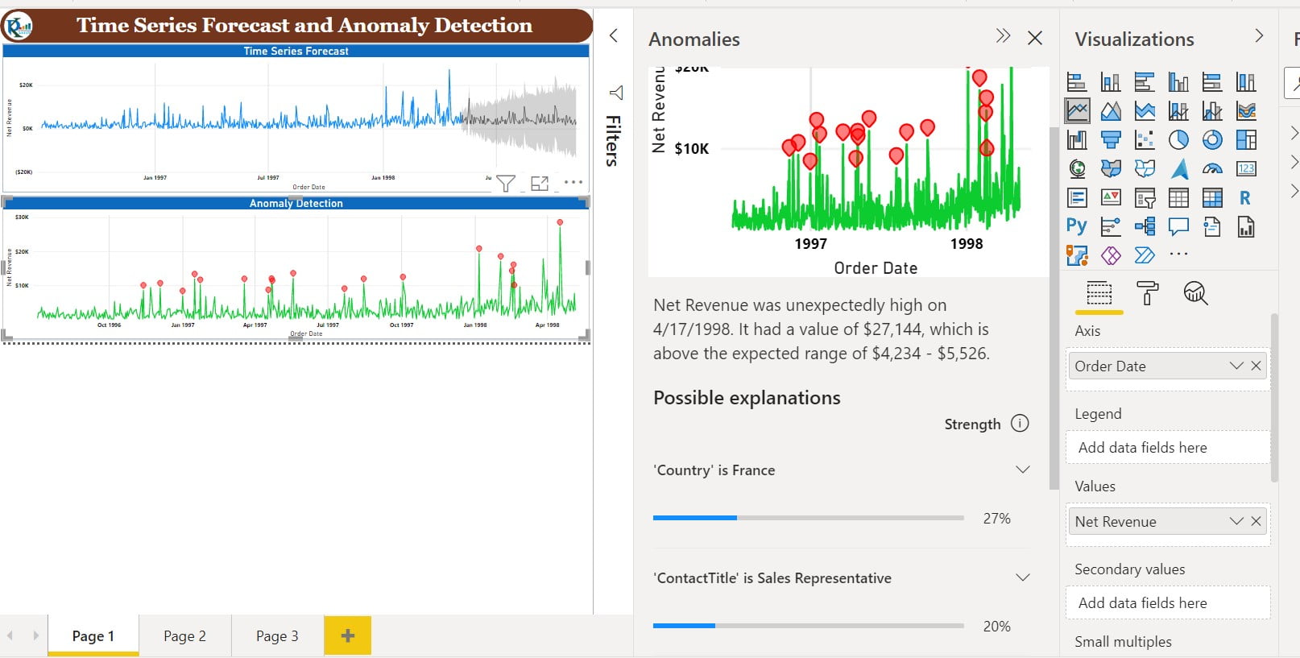
Task: Select the R script visual
Action: (1246, 198)
